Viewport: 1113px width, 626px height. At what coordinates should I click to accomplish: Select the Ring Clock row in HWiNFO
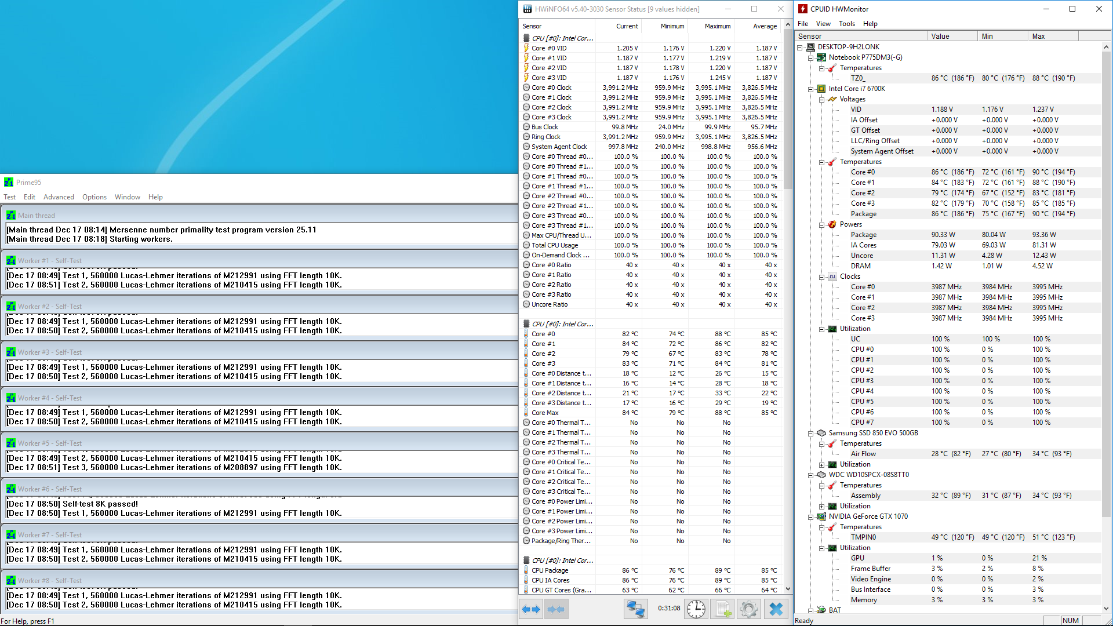650,137
